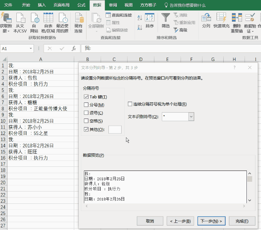Open 查询和连接 pane button
The width and height of the screenshot is (261, 230).
click(119, 15)
